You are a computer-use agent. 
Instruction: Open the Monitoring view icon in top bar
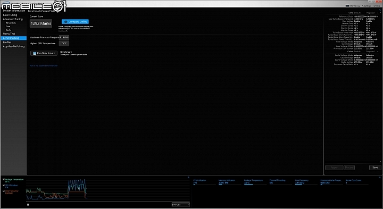coord(347,6)
